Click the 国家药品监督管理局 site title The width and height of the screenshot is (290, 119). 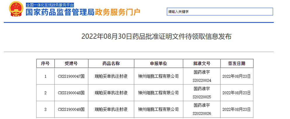coord(60,12)
